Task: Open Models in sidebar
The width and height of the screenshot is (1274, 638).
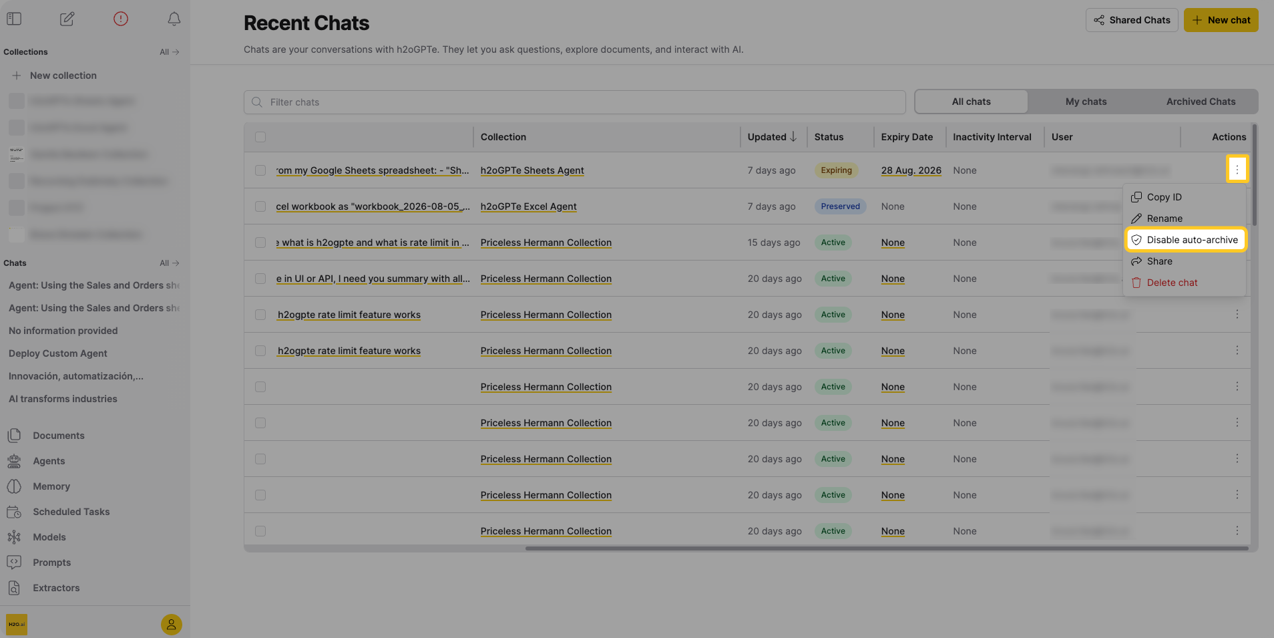Action: coord(49,537)
